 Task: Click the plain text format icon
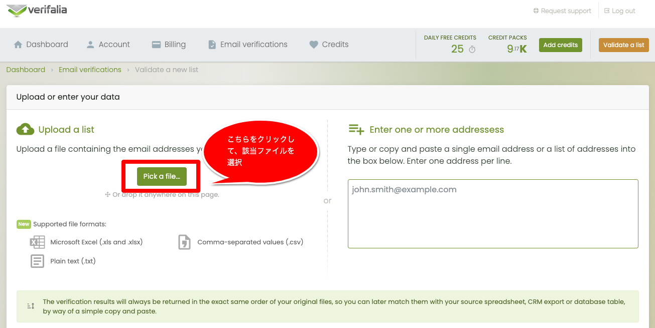pos(37,261)
